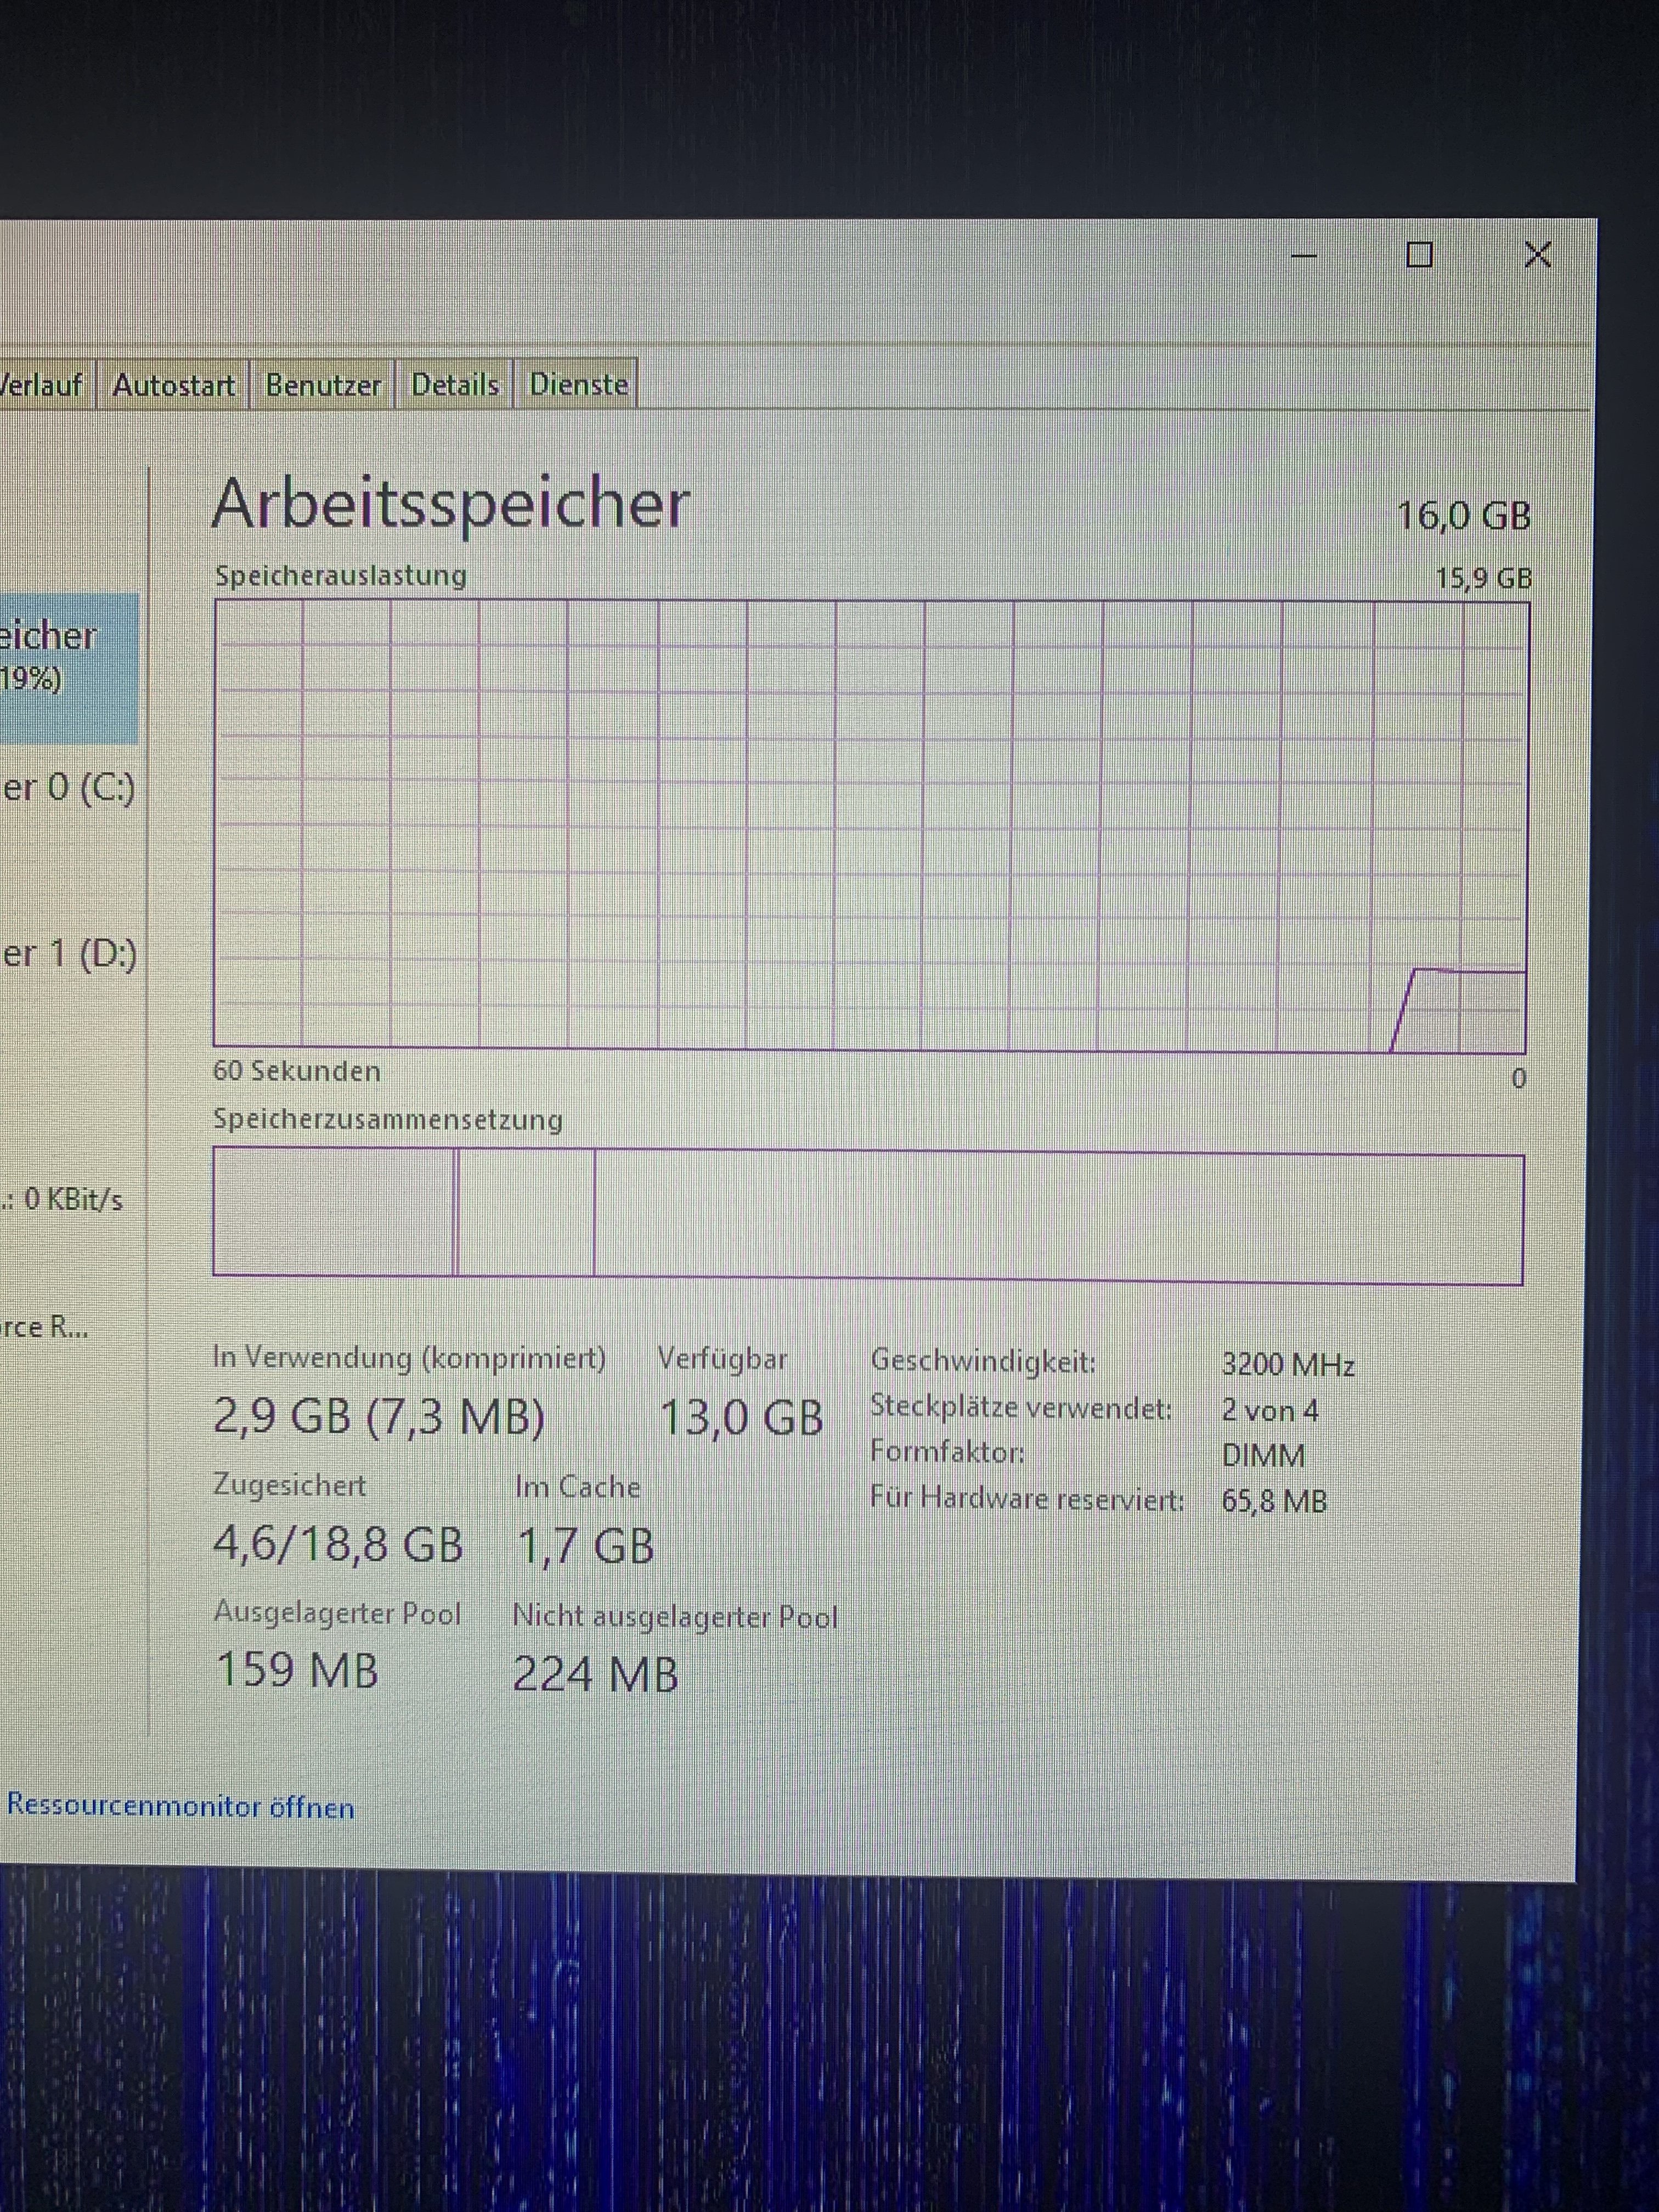Go to the Dienste tab

click(578, 385)
